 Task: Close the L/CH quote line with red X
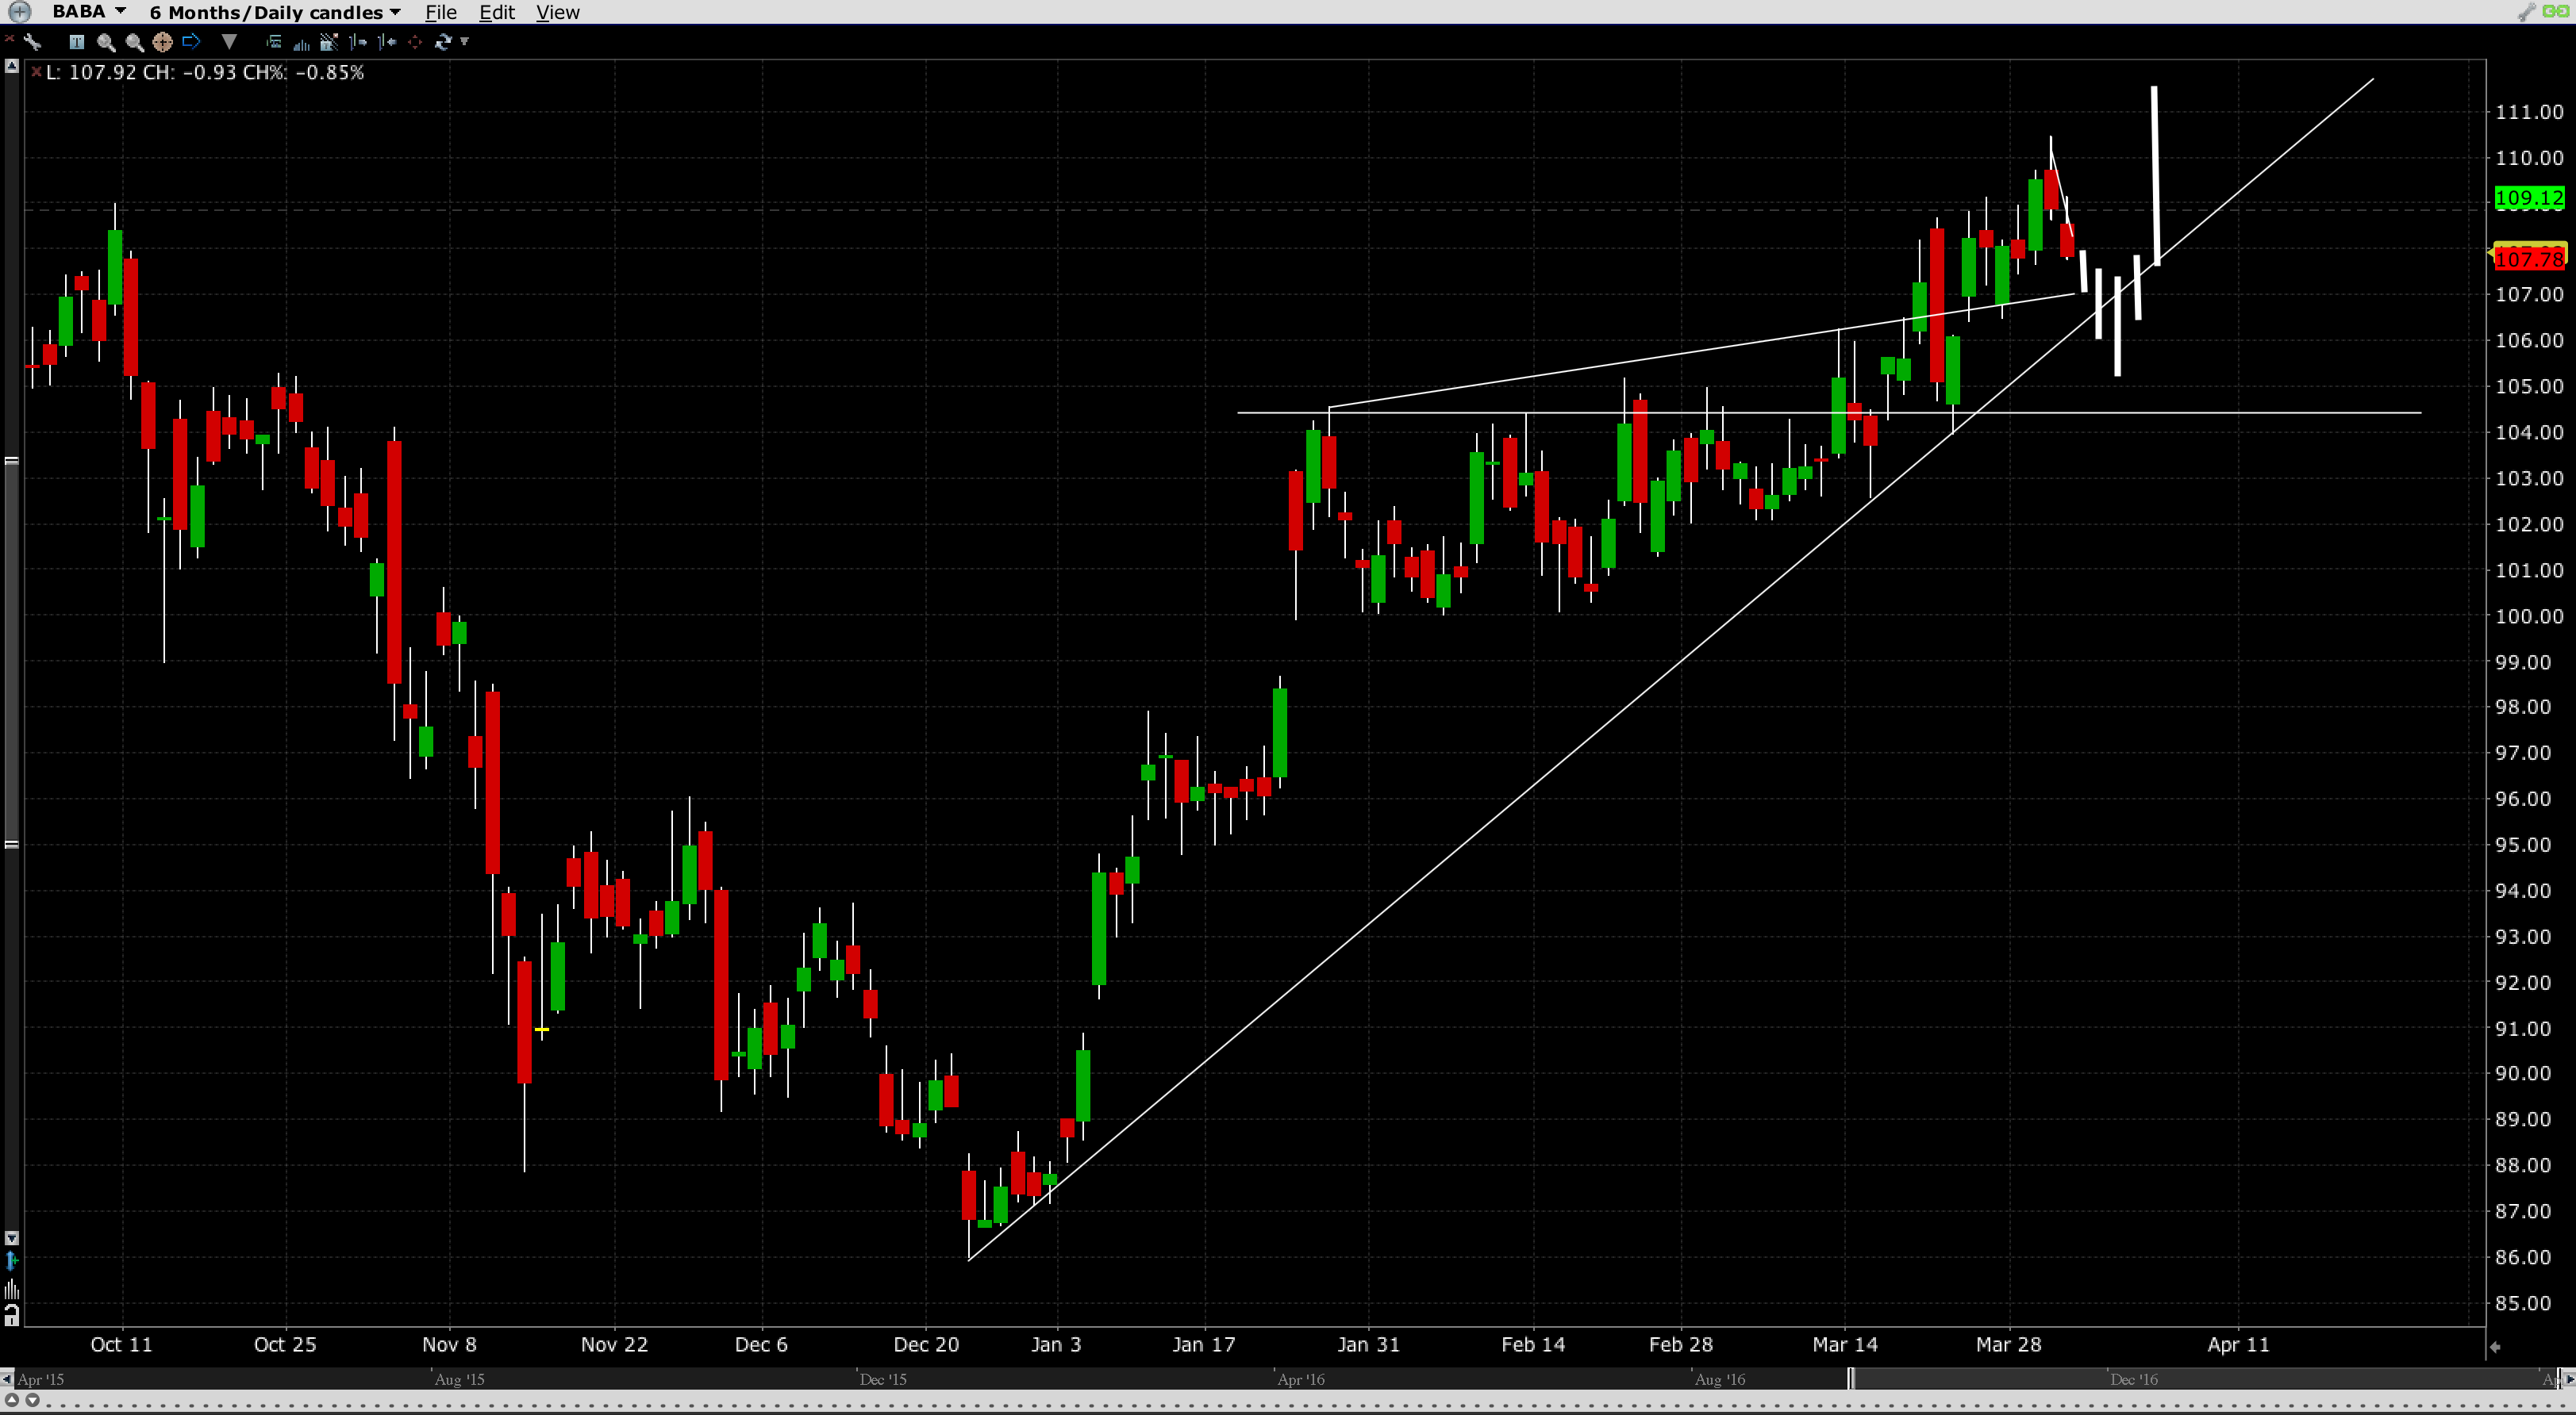pyautogui.click(x=36, y=72)
